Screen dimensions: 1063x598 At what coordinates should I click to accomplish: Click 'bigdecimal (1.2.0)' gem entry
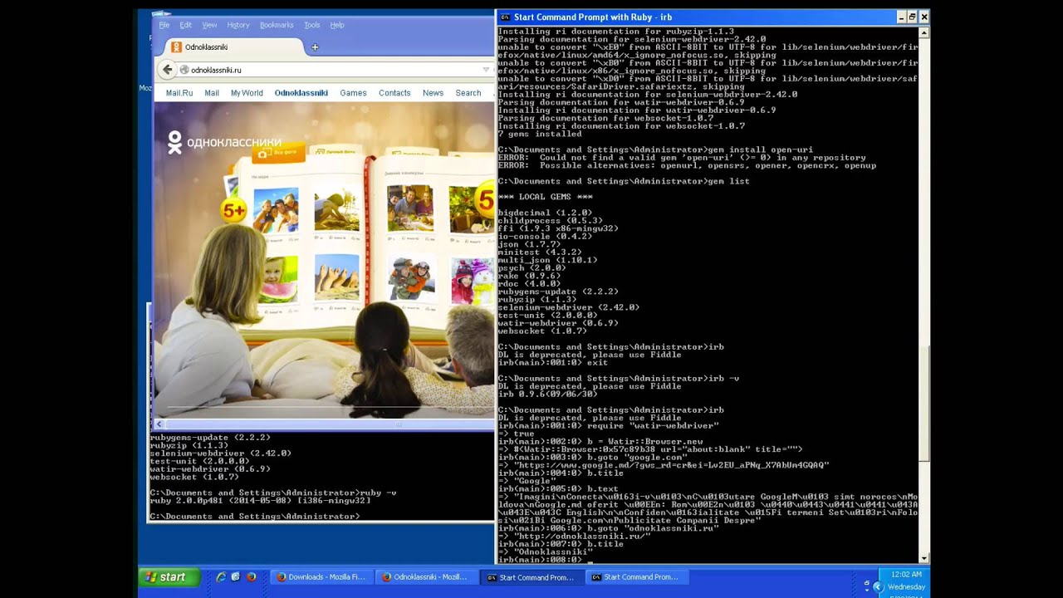pos(545,213)
